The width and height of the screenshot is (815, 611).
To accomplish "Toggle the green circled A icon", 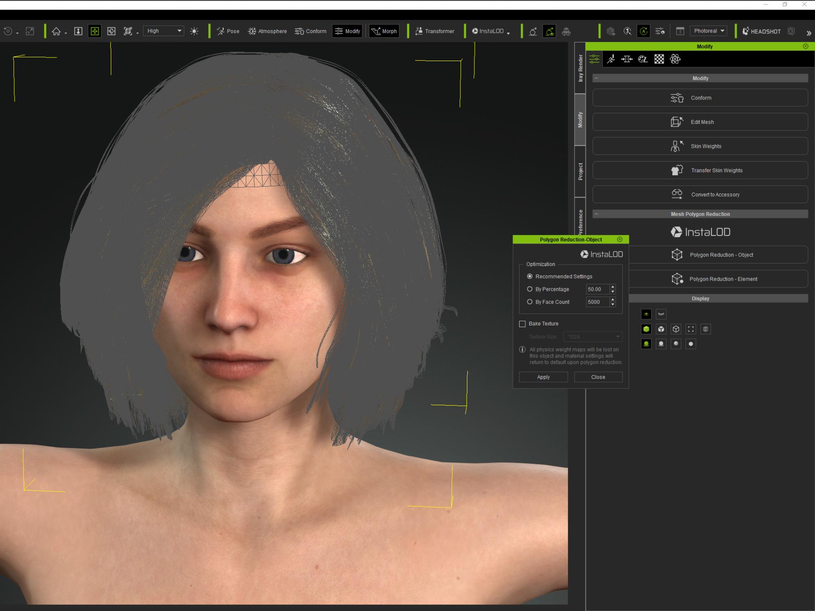I will point(644,31).
